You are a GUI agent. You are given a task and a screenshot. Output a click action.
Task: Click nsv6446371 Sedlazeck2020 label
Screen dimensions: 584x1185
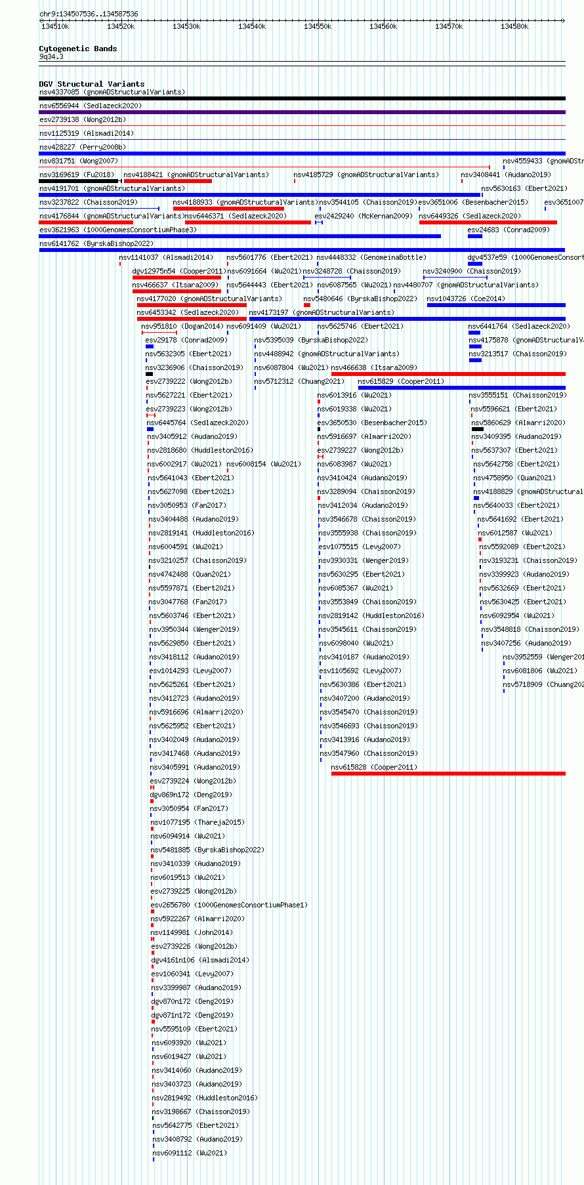[236, 216]
